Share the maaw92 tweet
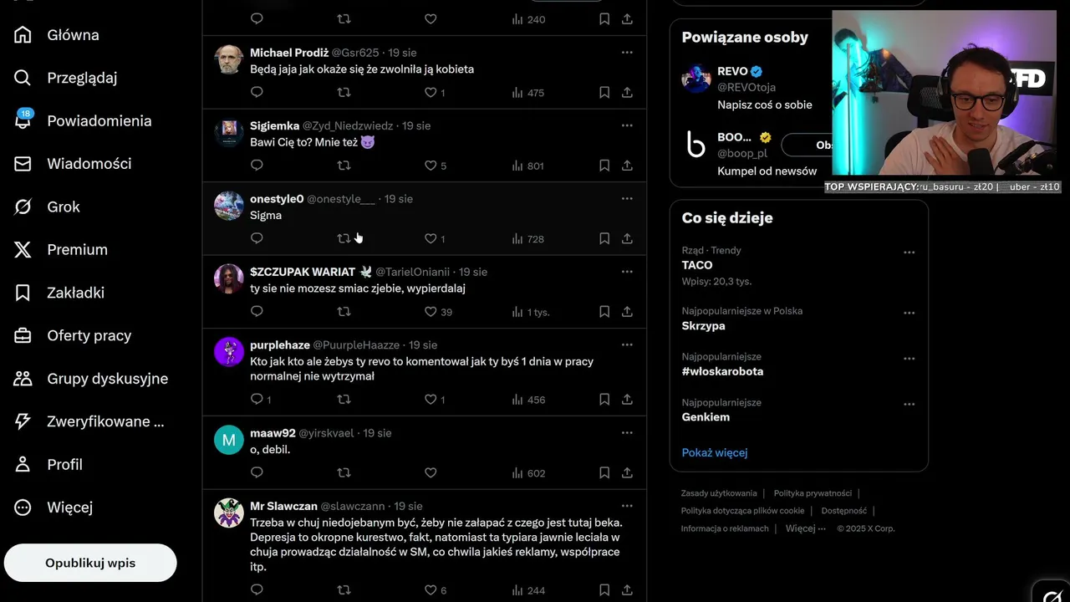This screenshot has width=1070, height=602. coord(627,472)
